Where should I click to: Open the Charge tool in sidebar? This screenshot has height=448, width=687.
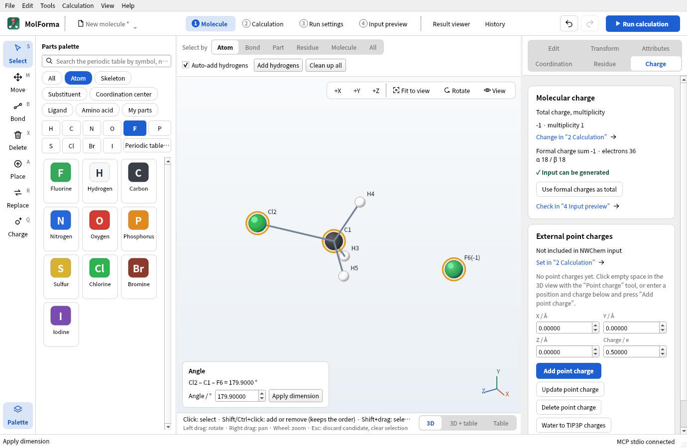coord(18,227)
